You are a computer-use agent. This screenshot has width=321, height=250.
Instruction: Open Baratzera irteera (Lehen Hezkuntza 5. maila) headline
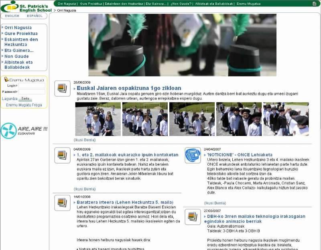[x=125, y=202]
